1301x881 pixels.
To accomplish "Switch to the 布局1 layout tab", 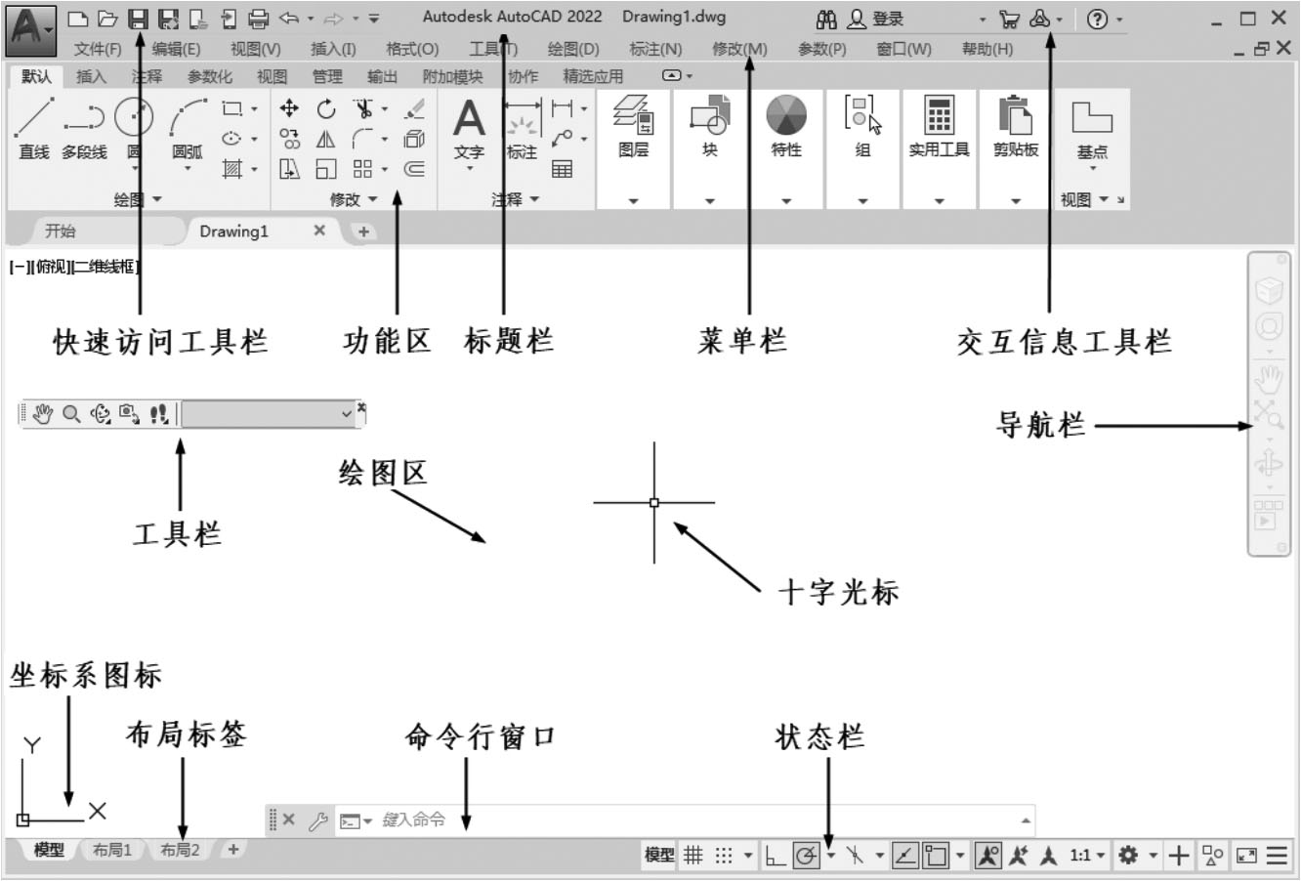I will (112, 851).
